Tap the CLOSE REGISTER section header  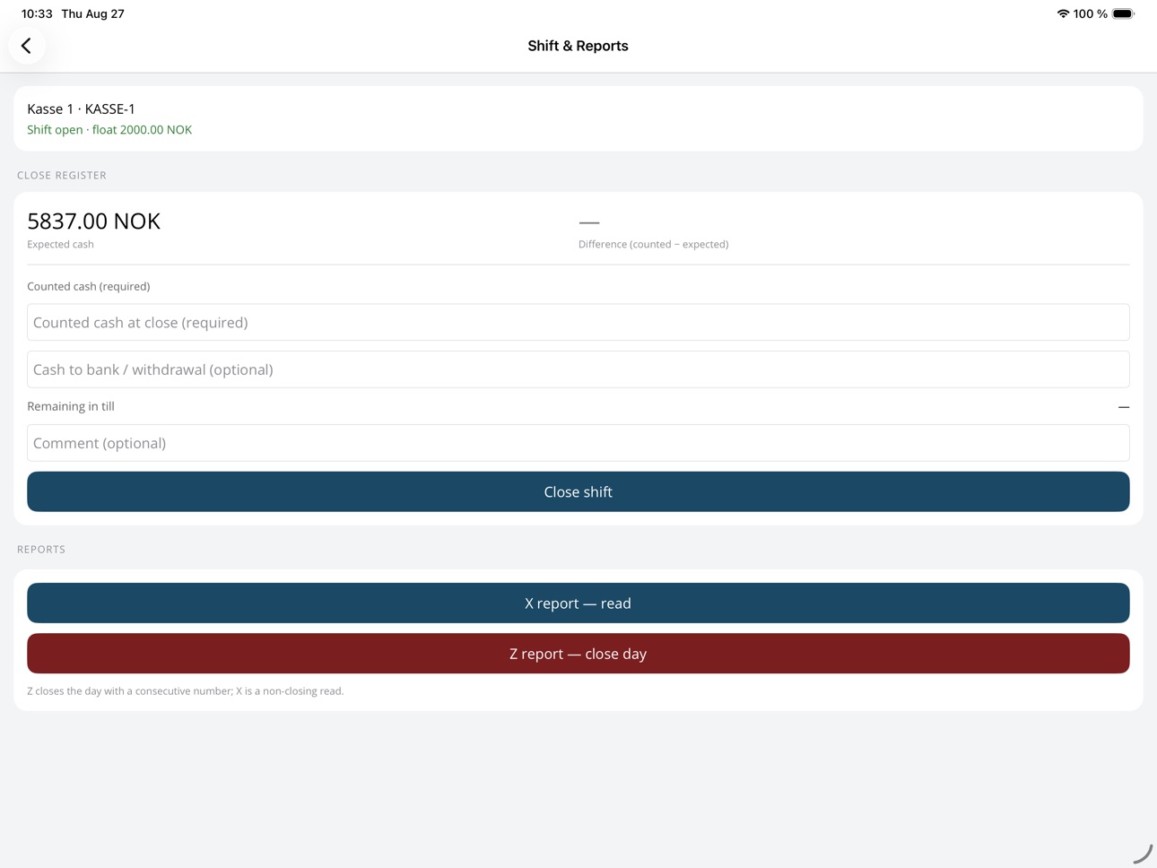coord(62,175)
